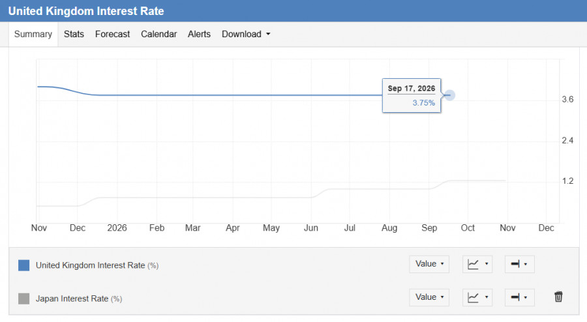Click the 3.6 y-axis label
Viewport: 587px width, 322px height.
(x=567, y=100)
